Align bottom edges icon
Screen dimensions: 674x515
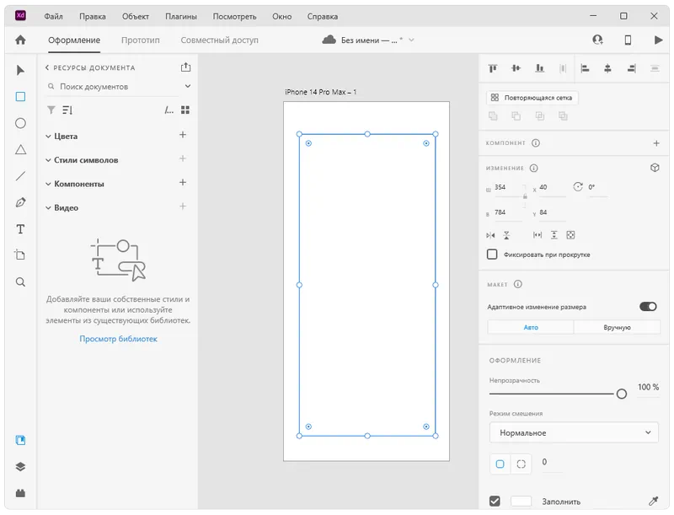pyautogui.click(x=539, y=68)
